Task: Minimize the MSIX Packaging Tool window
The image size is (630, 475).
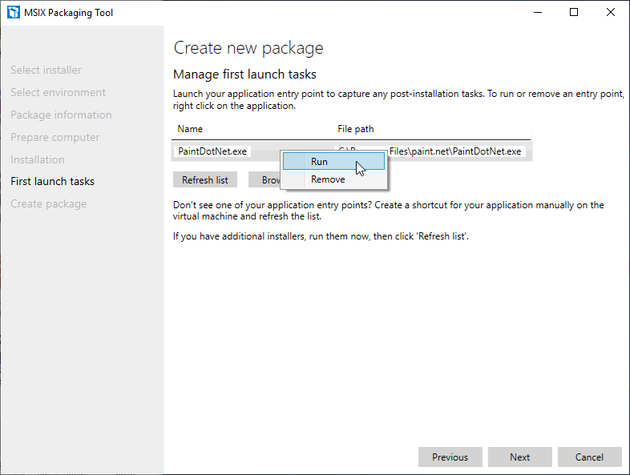Action: (x=536, y=12)
